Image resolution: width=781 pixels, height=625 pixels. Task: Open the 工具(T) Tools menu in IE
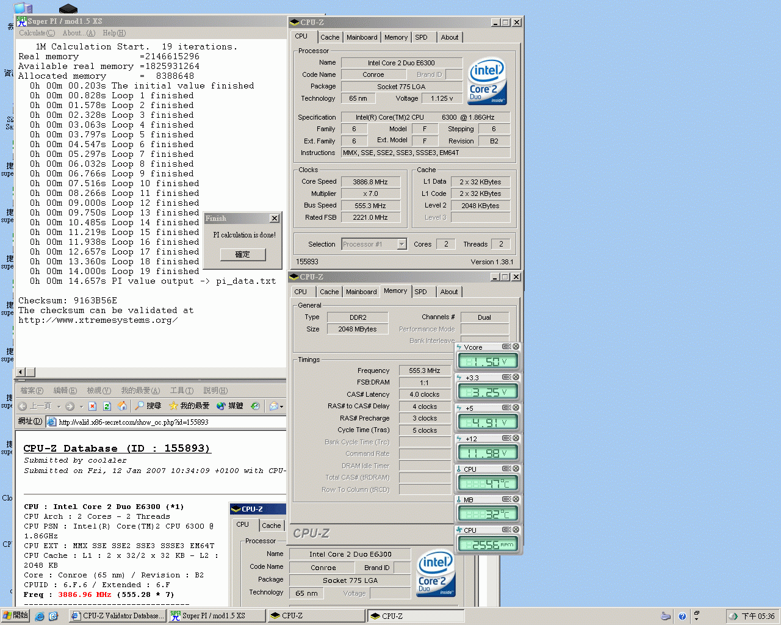pyautogui.click(x=181, y=391)
